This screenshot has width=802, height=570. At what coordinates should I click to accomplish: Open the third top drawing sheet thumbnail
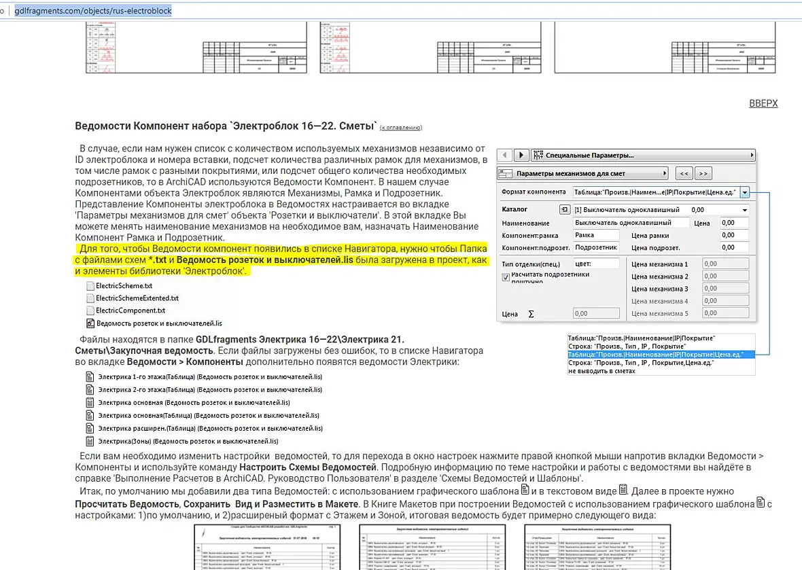pos(665,47)
